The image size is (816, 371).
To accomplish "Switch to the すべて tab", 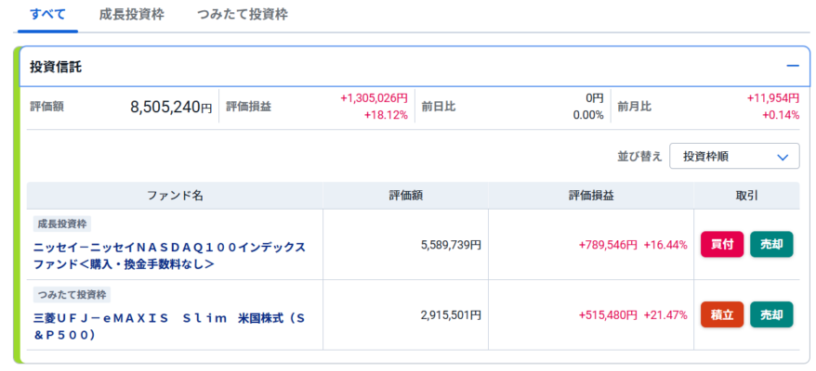I will 48,15.
